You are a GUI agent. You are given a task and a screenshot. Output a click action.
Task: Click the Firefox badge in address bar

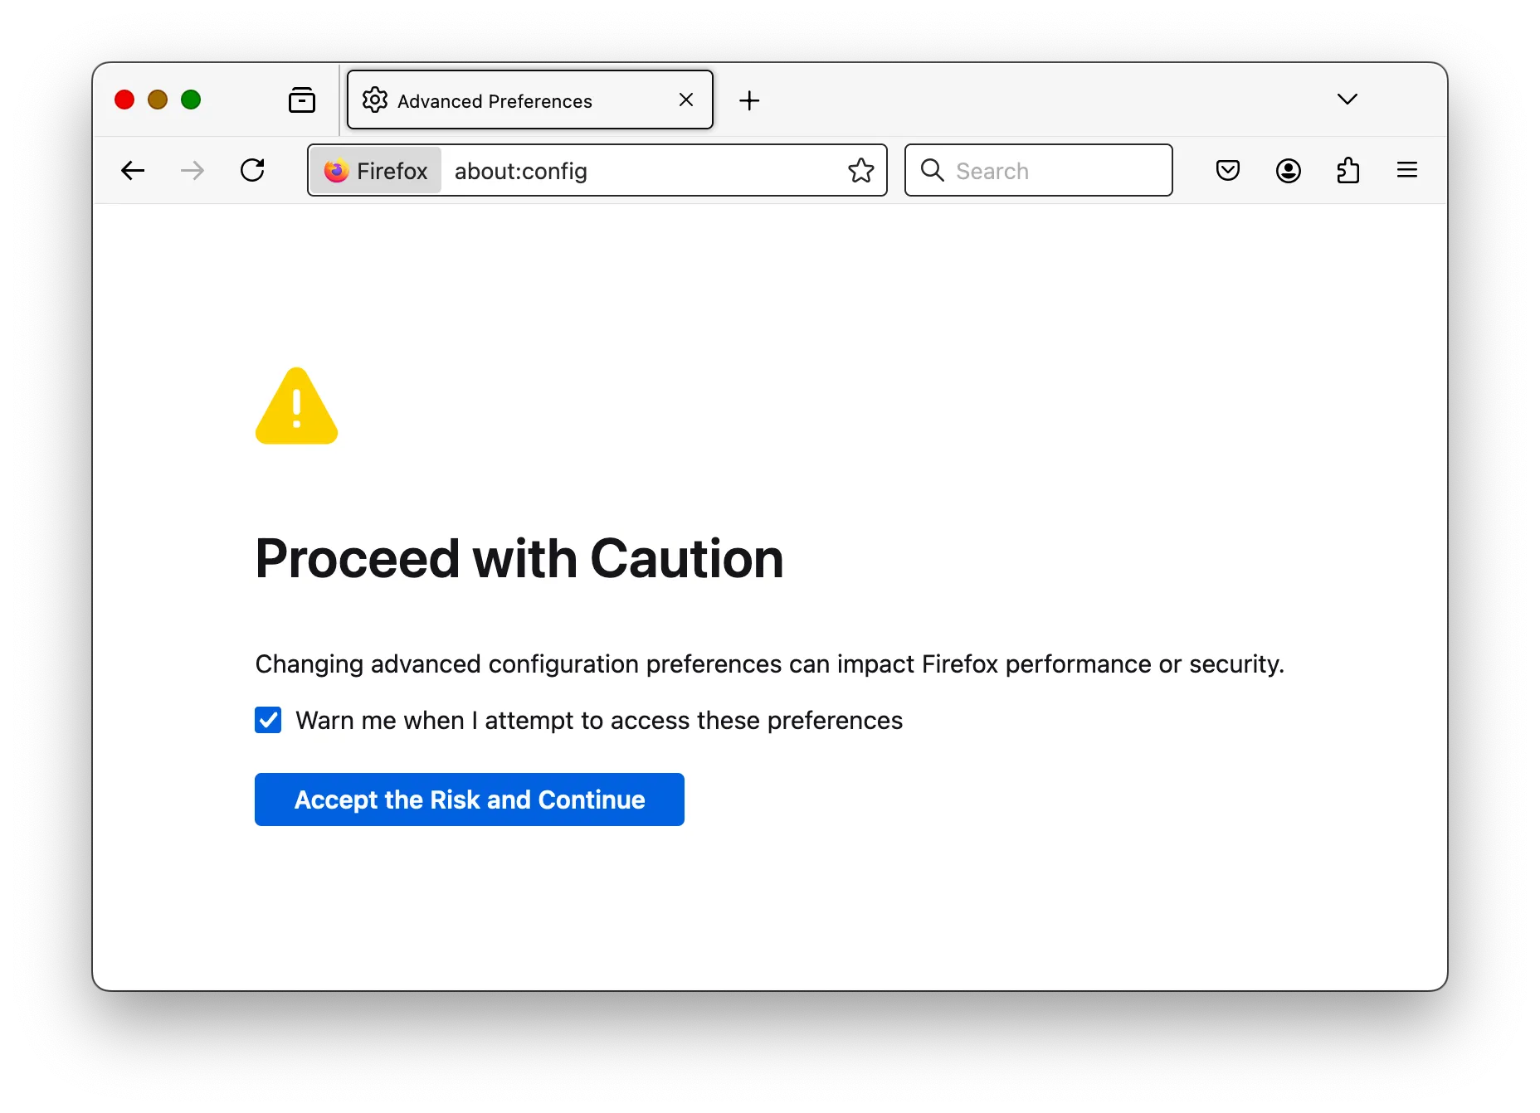(x=374, y=170)
